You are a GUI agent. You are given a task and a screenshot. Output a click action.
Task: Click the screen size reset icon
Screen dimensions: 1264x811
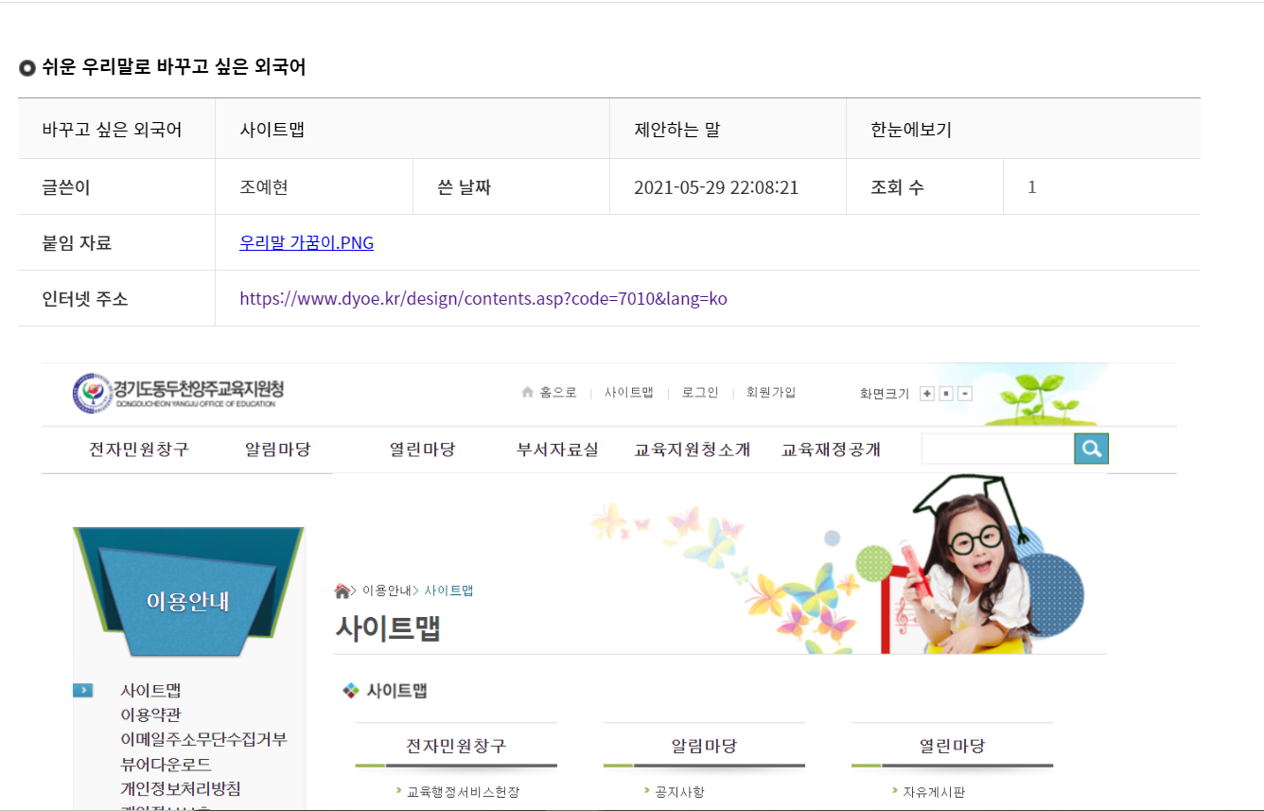click(x=946, y=394)
